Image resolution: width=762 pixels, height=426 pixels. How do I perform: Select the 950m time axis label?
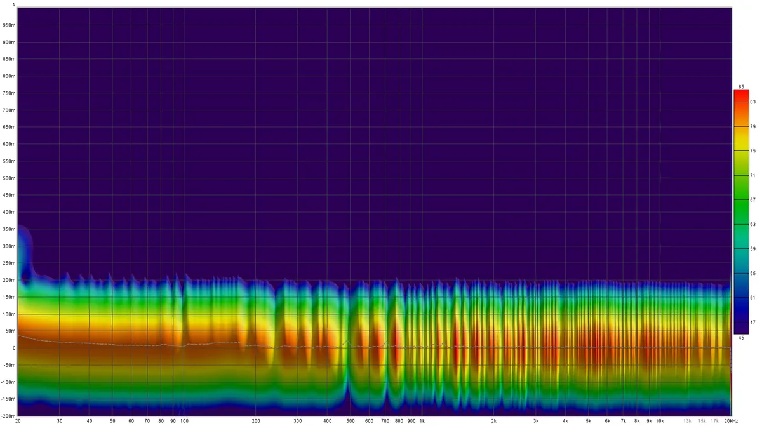9,25
